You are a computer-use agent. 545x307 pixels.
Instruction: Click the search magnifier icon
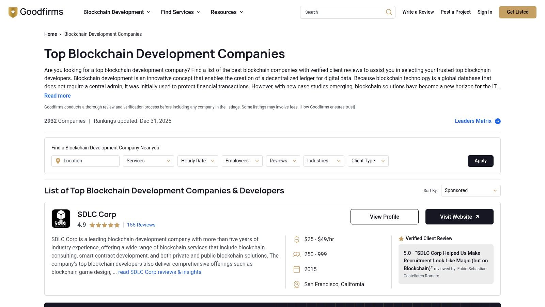tap(389, 12)
